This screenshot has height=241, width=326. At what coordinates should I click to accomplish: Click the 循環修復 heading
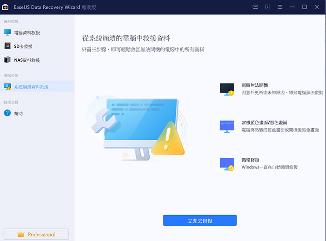tap(250, 160)
